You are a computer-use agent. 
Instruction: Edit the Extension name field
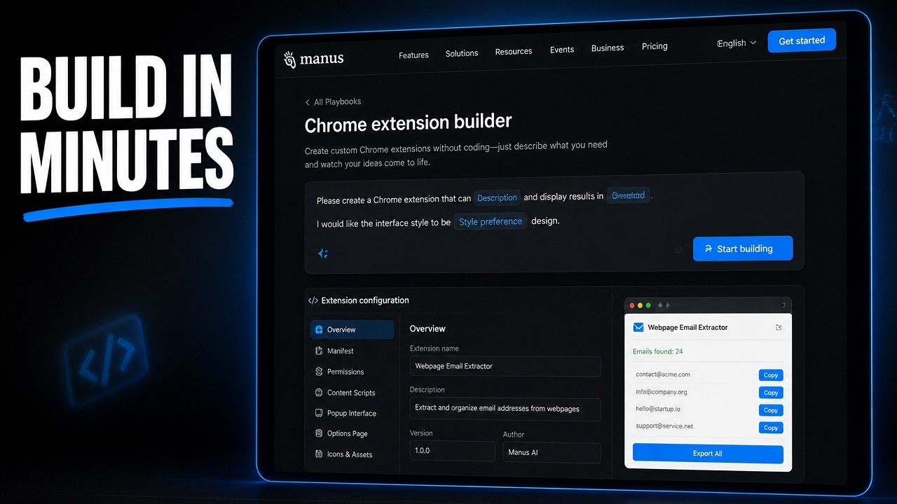(505, 366)
